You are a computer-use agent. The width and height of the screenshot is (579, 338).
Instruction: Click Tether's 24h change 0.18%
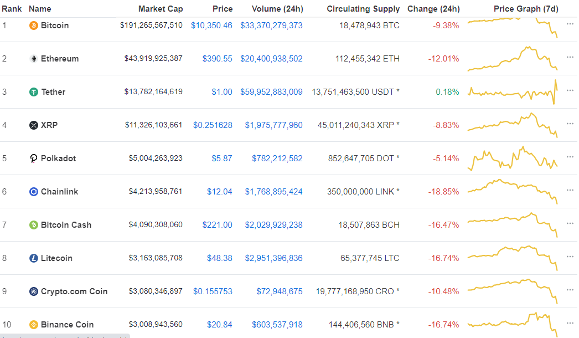click(x=448, y=92)
